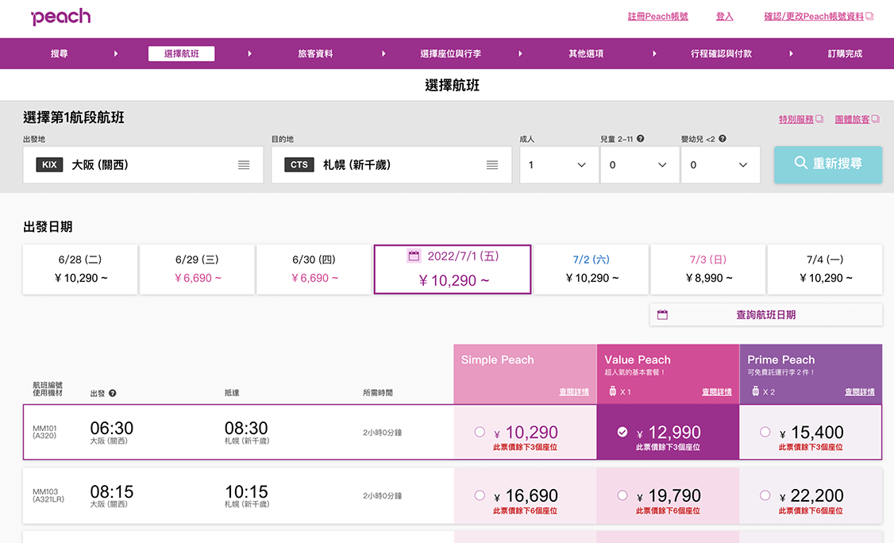
Task: Click 10:15 arrival time
Action: pyautogui.click(x=246, y=491)
